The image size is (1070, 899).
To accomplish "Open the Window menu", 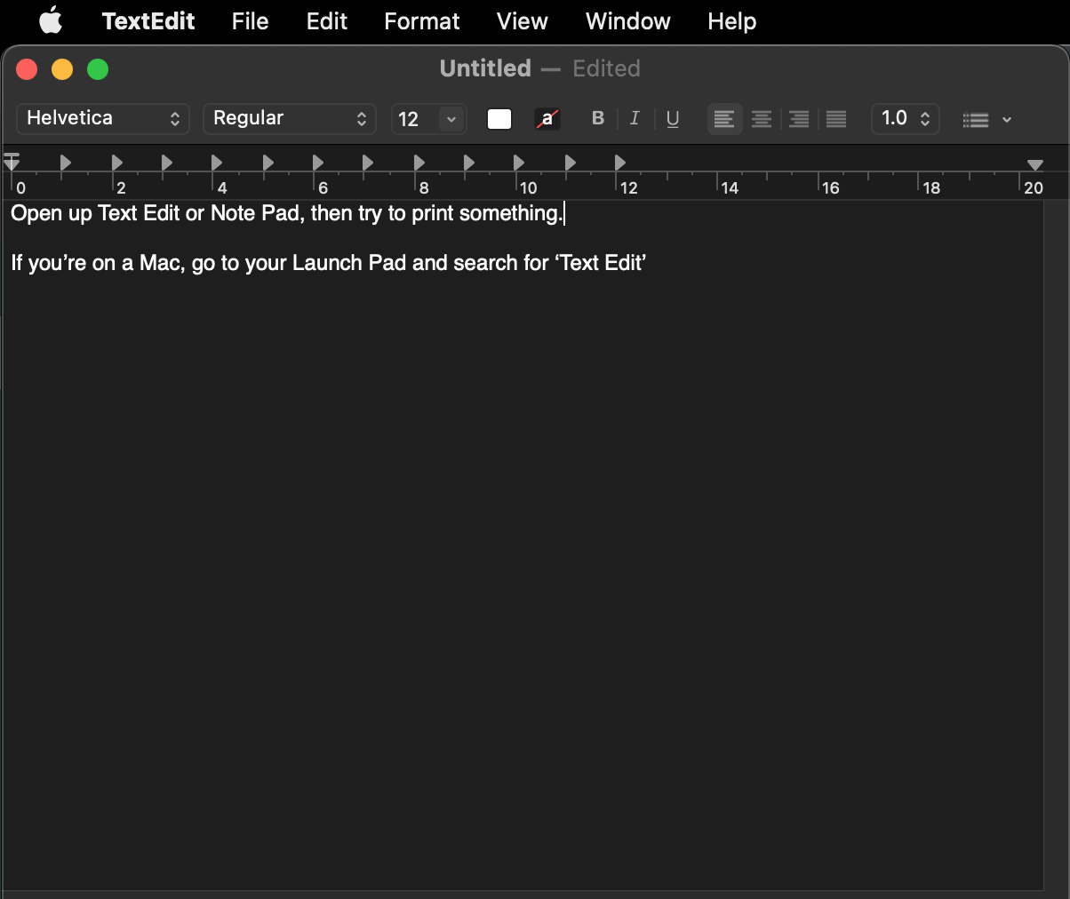I will (x=627, y=21).
